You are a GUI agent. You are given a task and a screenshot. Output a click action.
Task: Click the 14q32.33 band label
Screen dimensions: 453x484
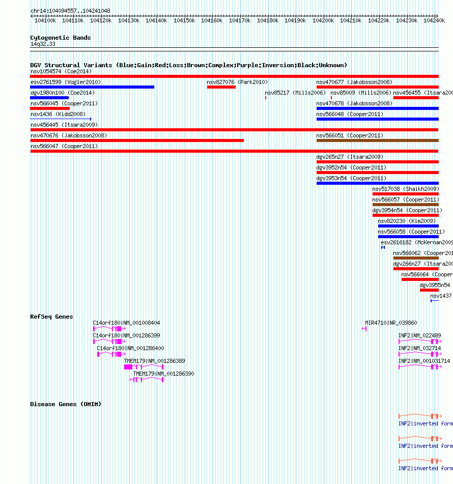pyautogui.click(x=43, y=44)
